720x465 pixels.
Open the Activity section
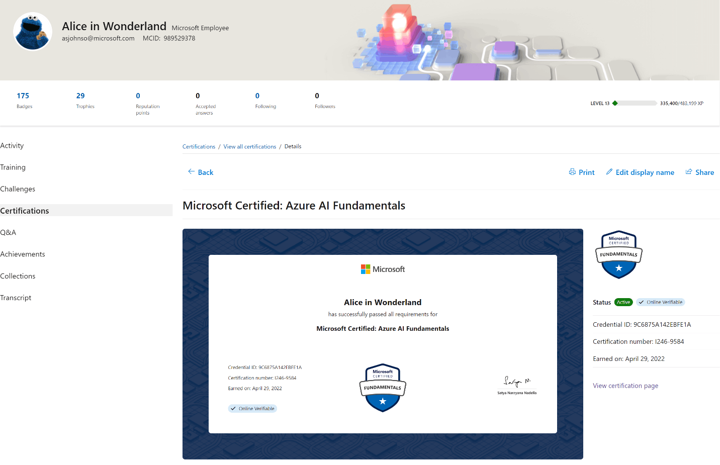point(12,146)
